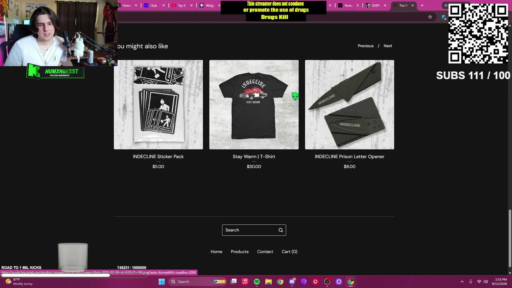512x288 pixels.
Task: Open the weather widget showing Mostly sunny
Action: point(18,282)
